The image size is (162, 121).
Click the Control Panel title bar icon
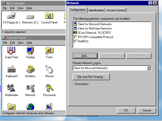coord(4,38)
